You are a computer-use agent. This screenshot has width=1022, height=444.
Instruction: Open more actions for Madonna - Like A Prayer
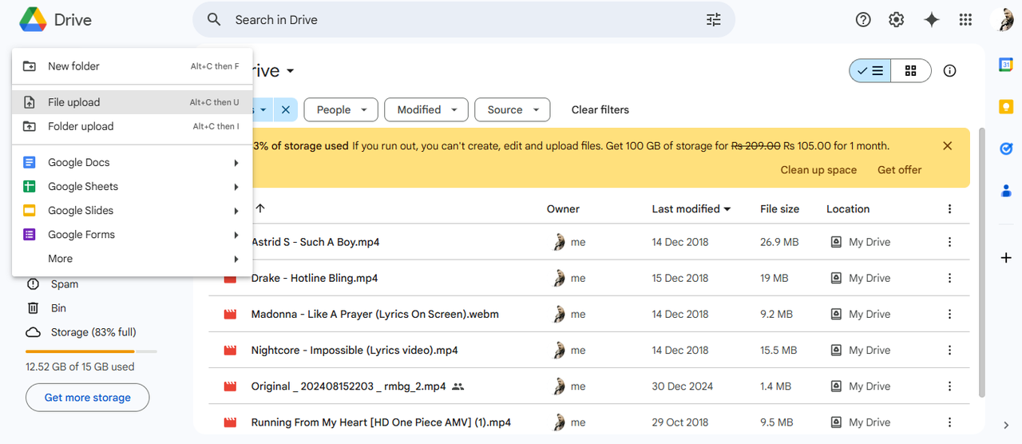[x=949, y=314]
